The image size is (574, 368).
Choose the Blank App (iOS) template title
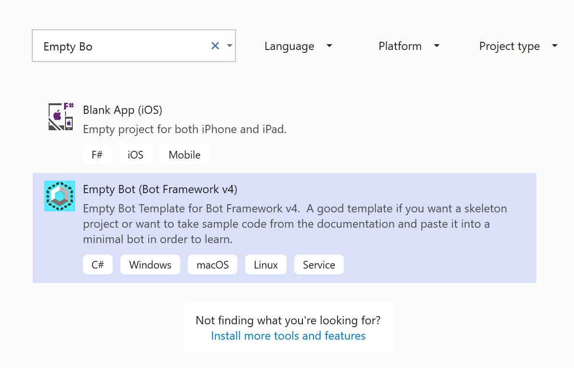pos(123,110)
